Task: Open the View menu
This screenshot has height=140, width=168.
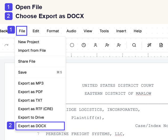Action: 88,31
